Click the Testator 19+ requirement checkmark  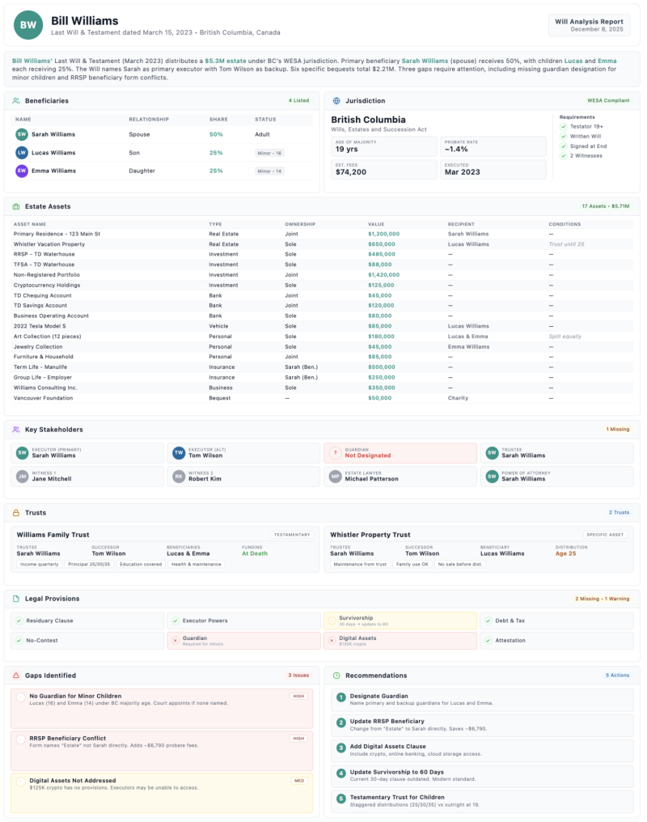click(564, 126)
